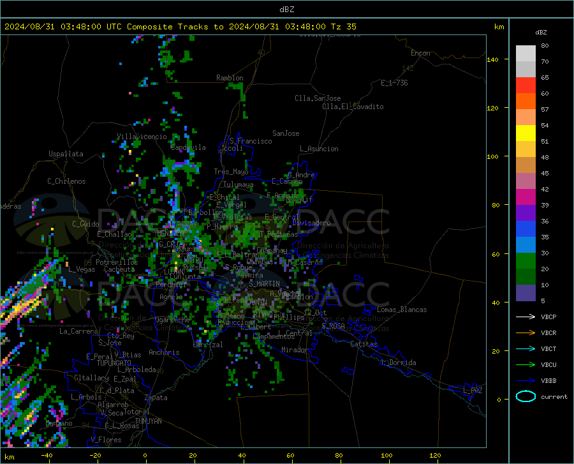Click the L_PAZ map label

pyautogui.click(x=473, y=391)
